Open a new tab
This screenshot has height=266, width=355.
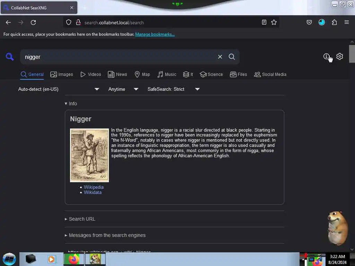[85, 8]
